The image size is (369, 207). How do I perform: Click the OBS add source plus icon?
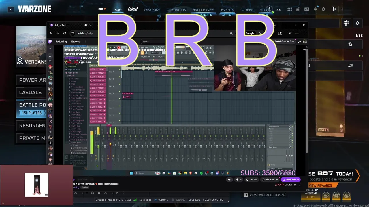click(x=87, y=193)
